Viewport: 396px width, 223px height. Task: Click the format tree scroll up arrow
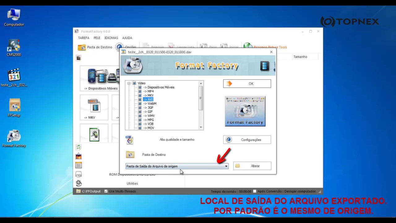(x=201, y=83)
